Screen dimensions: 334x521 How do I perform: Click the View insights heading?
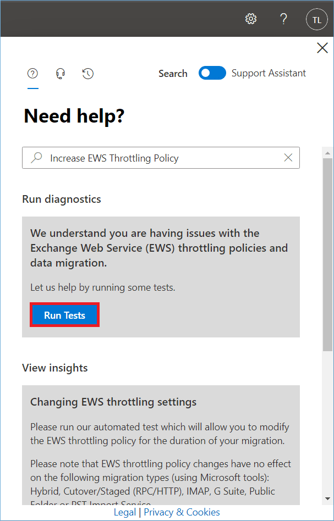(x=55, y=368)
